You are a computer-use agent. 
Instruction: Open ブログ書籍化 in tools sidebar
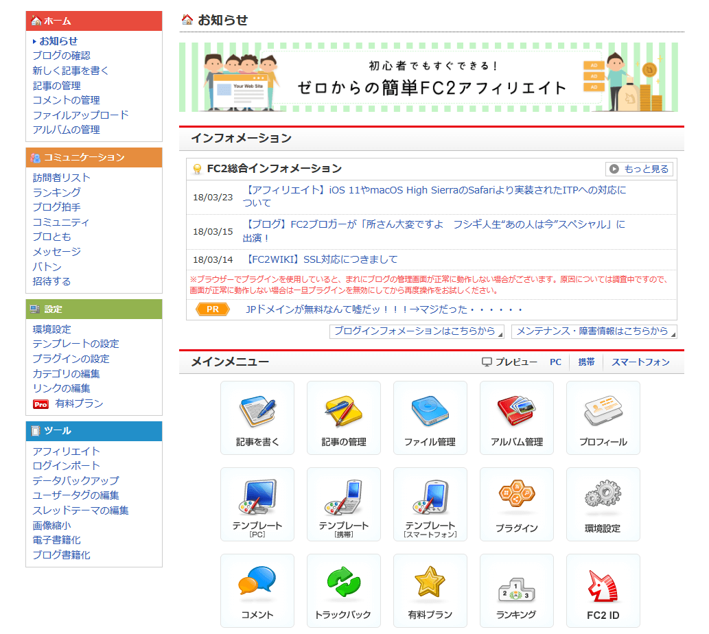[62, 555]
